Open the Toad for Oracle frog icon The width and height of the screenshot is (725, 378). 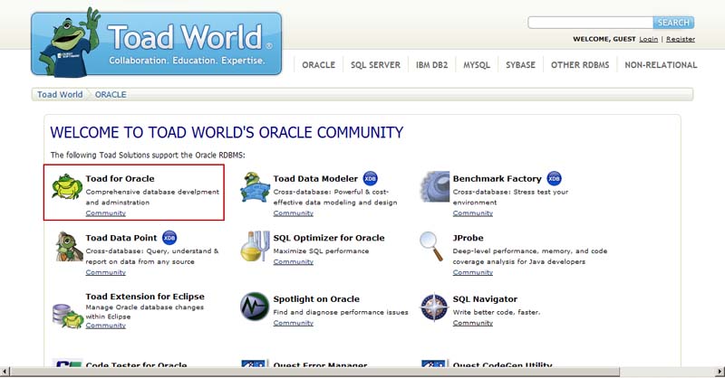[x=68, y=187]
